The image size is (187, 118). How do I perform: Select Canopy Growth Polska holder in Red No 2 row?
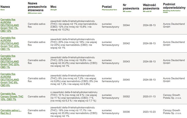[x=172, y=112]
